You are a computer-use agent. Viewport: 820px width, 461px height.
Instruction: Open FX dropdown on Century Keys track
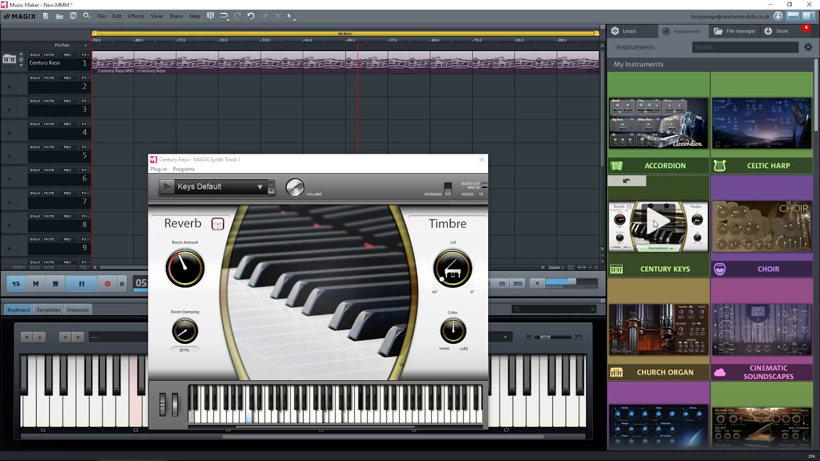click(x=85, y=55)
